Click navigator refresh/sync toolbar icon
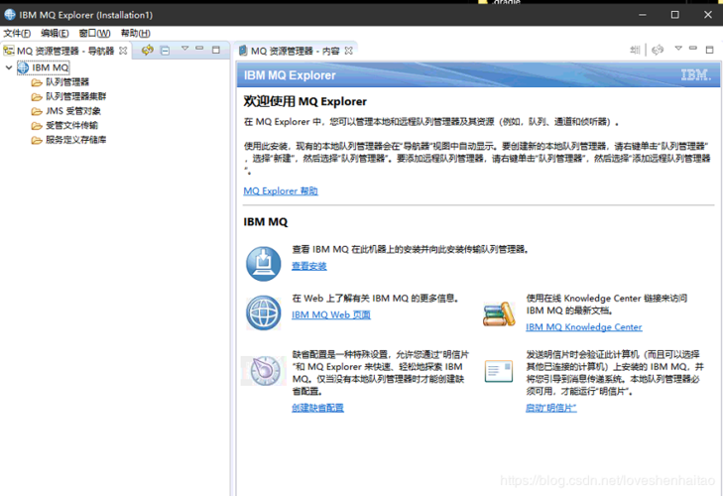The image size is (723, 496). coord(148,50)
